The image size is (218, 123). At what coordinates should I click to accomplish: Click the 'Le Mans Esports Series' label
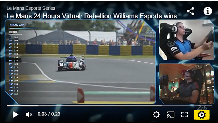click(x=31, y=8)
